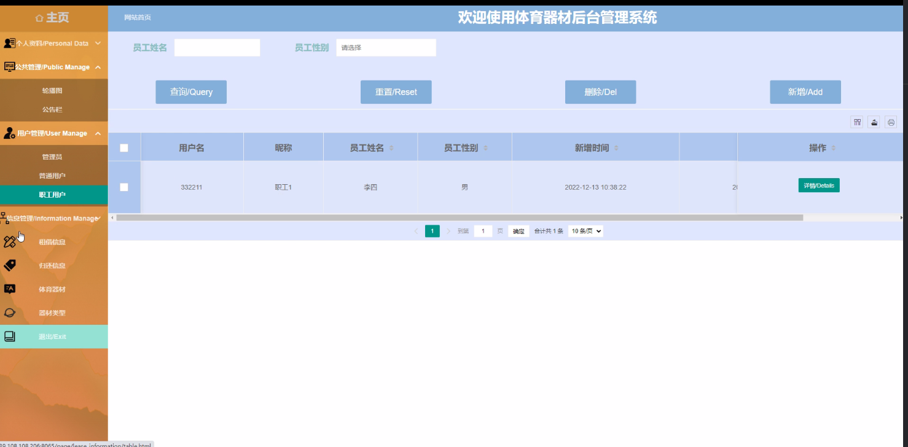Click the 重置/Reset button
The image size is (908, 447).
coord(396,92)
